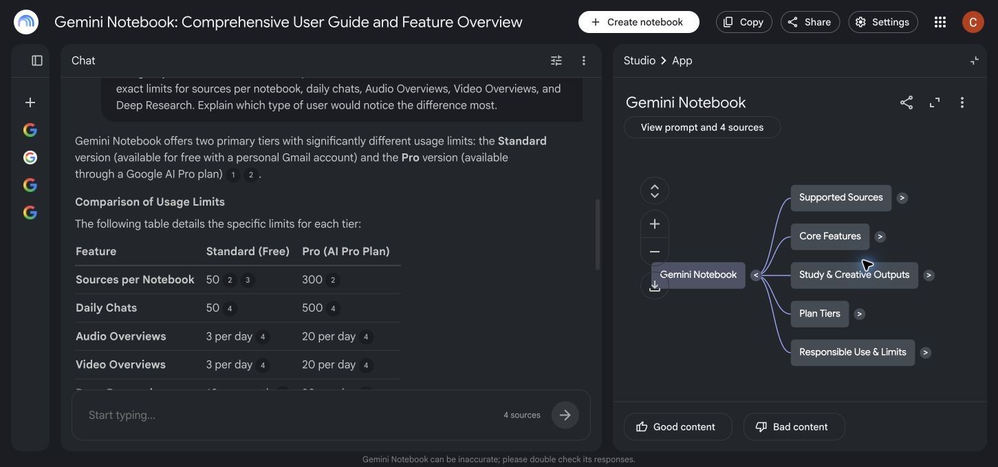Click the notebook title text
Viewport: 998px width, 467px height.
(x=288, y=22)
